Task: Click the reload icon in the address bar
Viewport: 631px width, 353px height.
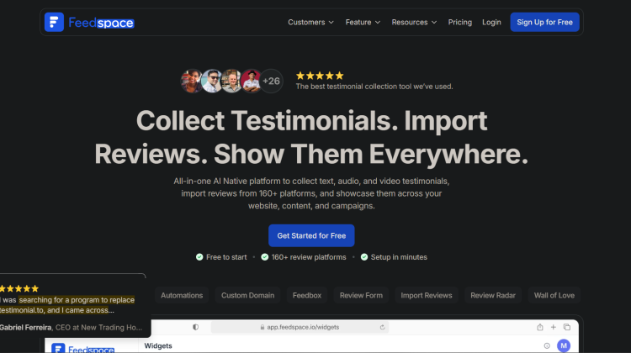Action: point(382,327)
